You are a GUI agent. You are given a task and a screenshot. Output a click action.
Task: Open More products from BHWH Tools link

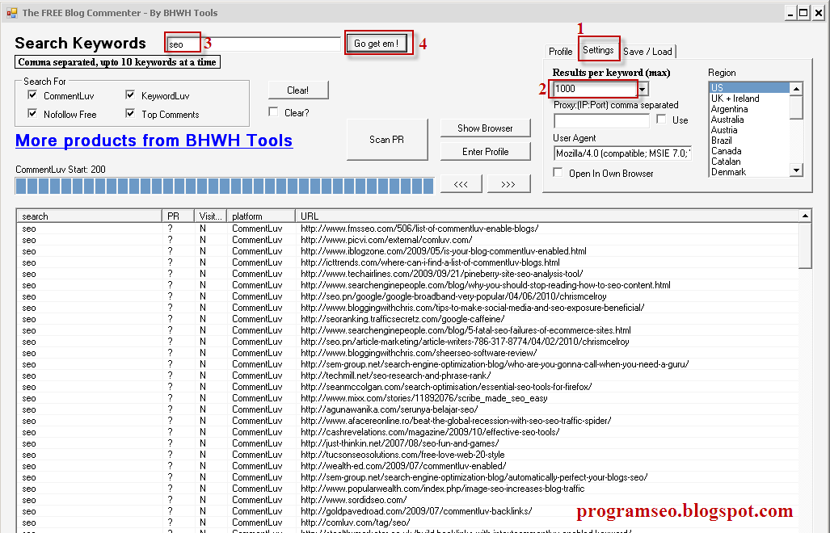[x=154, y=141]
